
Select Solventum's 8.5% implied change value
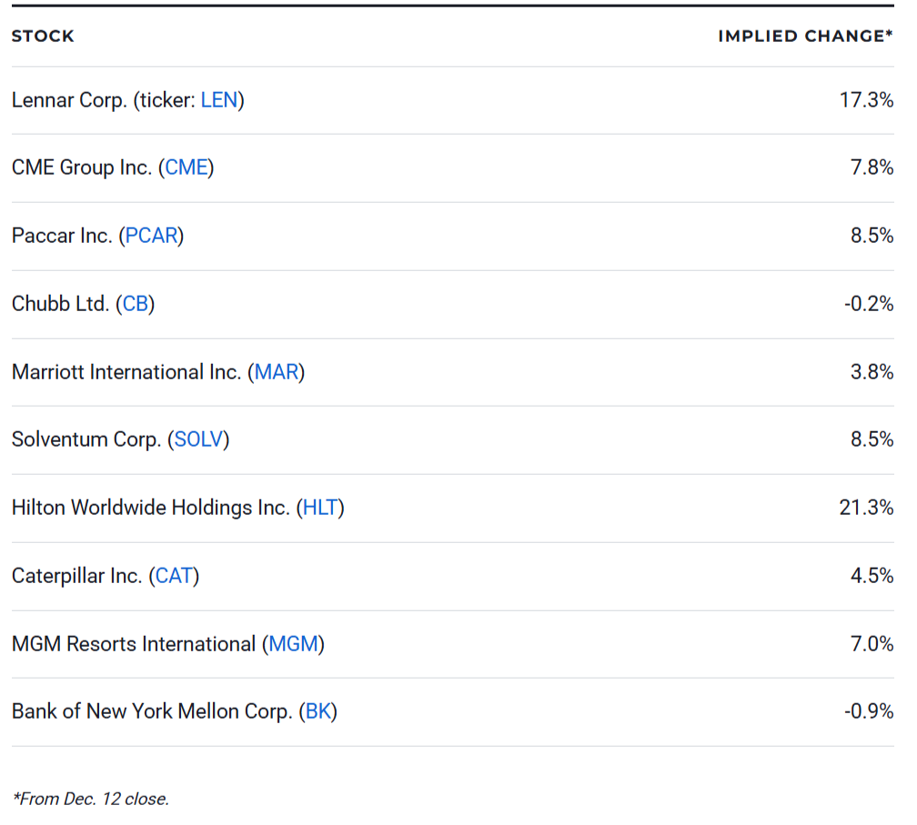tap(872, 439)
